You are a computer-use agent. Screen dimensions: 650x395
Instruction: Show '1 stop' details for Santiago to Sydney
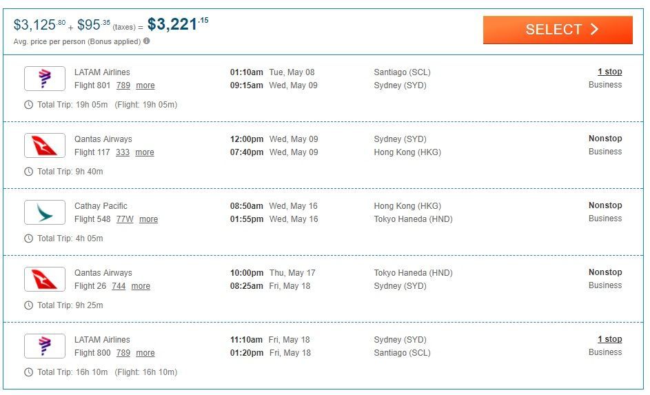[x=609, y=72]
